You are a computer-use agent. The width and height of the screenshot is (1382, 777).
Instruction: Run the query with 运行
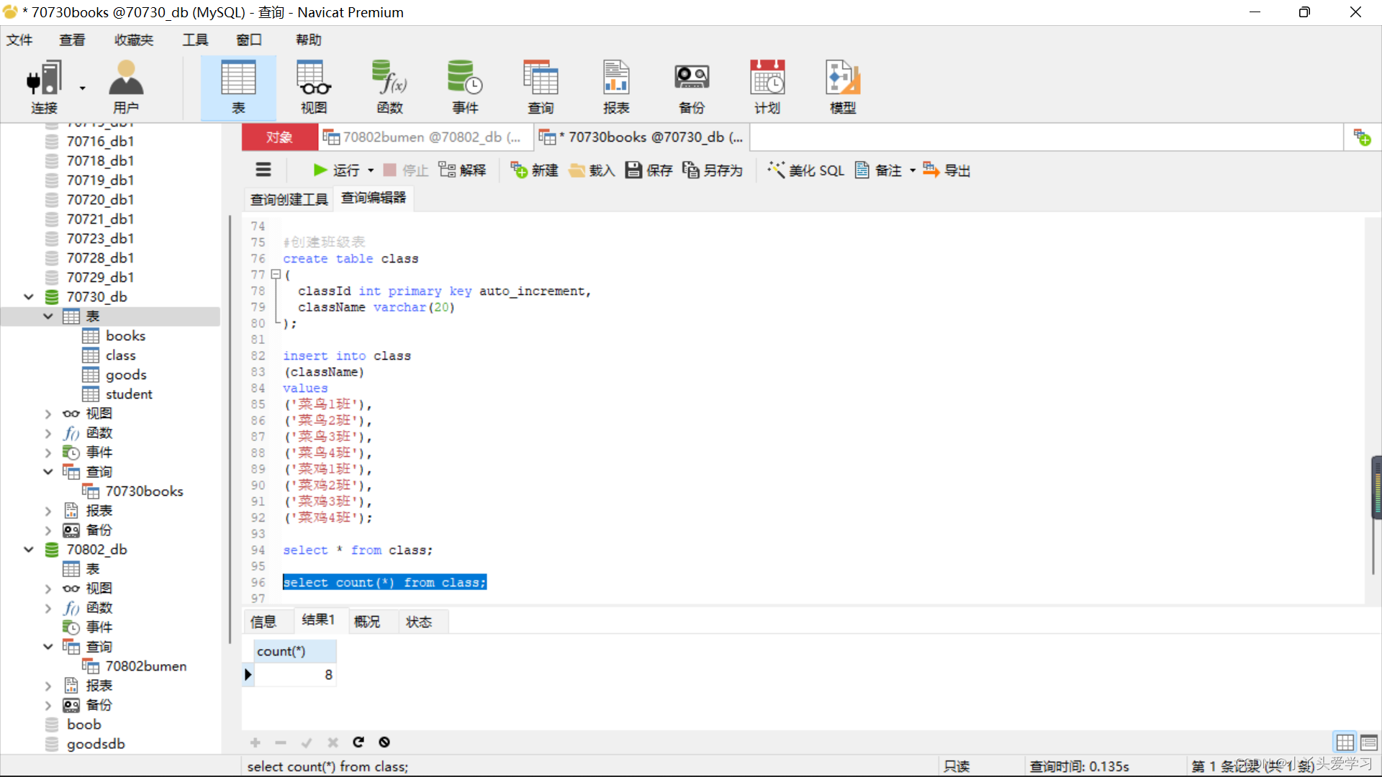(x=336, y=171)
